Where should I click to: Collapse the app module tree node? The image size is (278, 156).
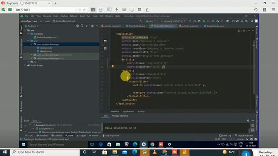(25, 30)
